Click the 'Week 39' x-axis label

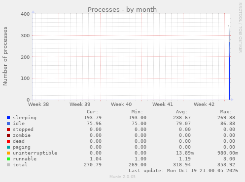[x=80, y=104]
